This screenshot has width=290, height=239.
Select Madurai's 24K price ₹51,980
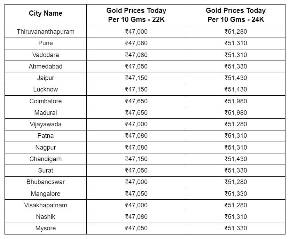(236, 113)
